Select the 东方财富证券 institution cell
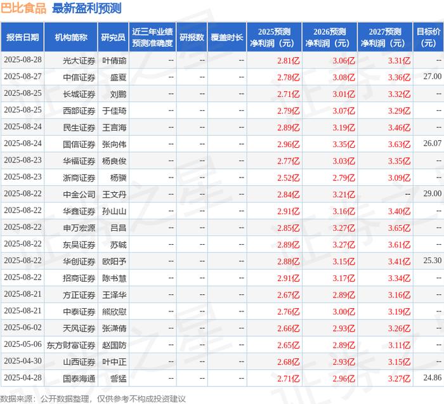The height and width of the screenshot is (404, 444). tap(71, 345)
